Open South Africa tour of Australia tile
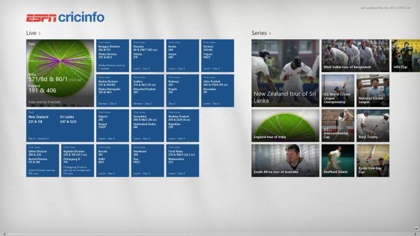 click(x=285, y=160)
